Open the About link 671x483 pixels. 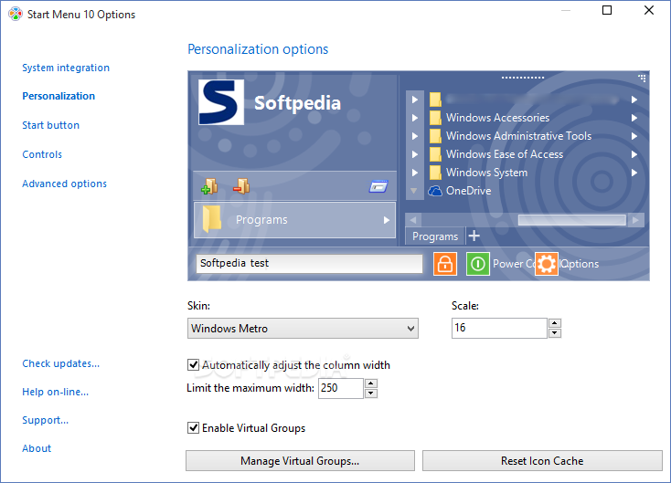click(x=37, y=448)
